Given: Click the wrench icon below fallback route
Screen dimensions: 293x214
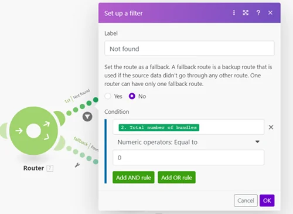Looking at the screenshot, I should click(77, 165).
